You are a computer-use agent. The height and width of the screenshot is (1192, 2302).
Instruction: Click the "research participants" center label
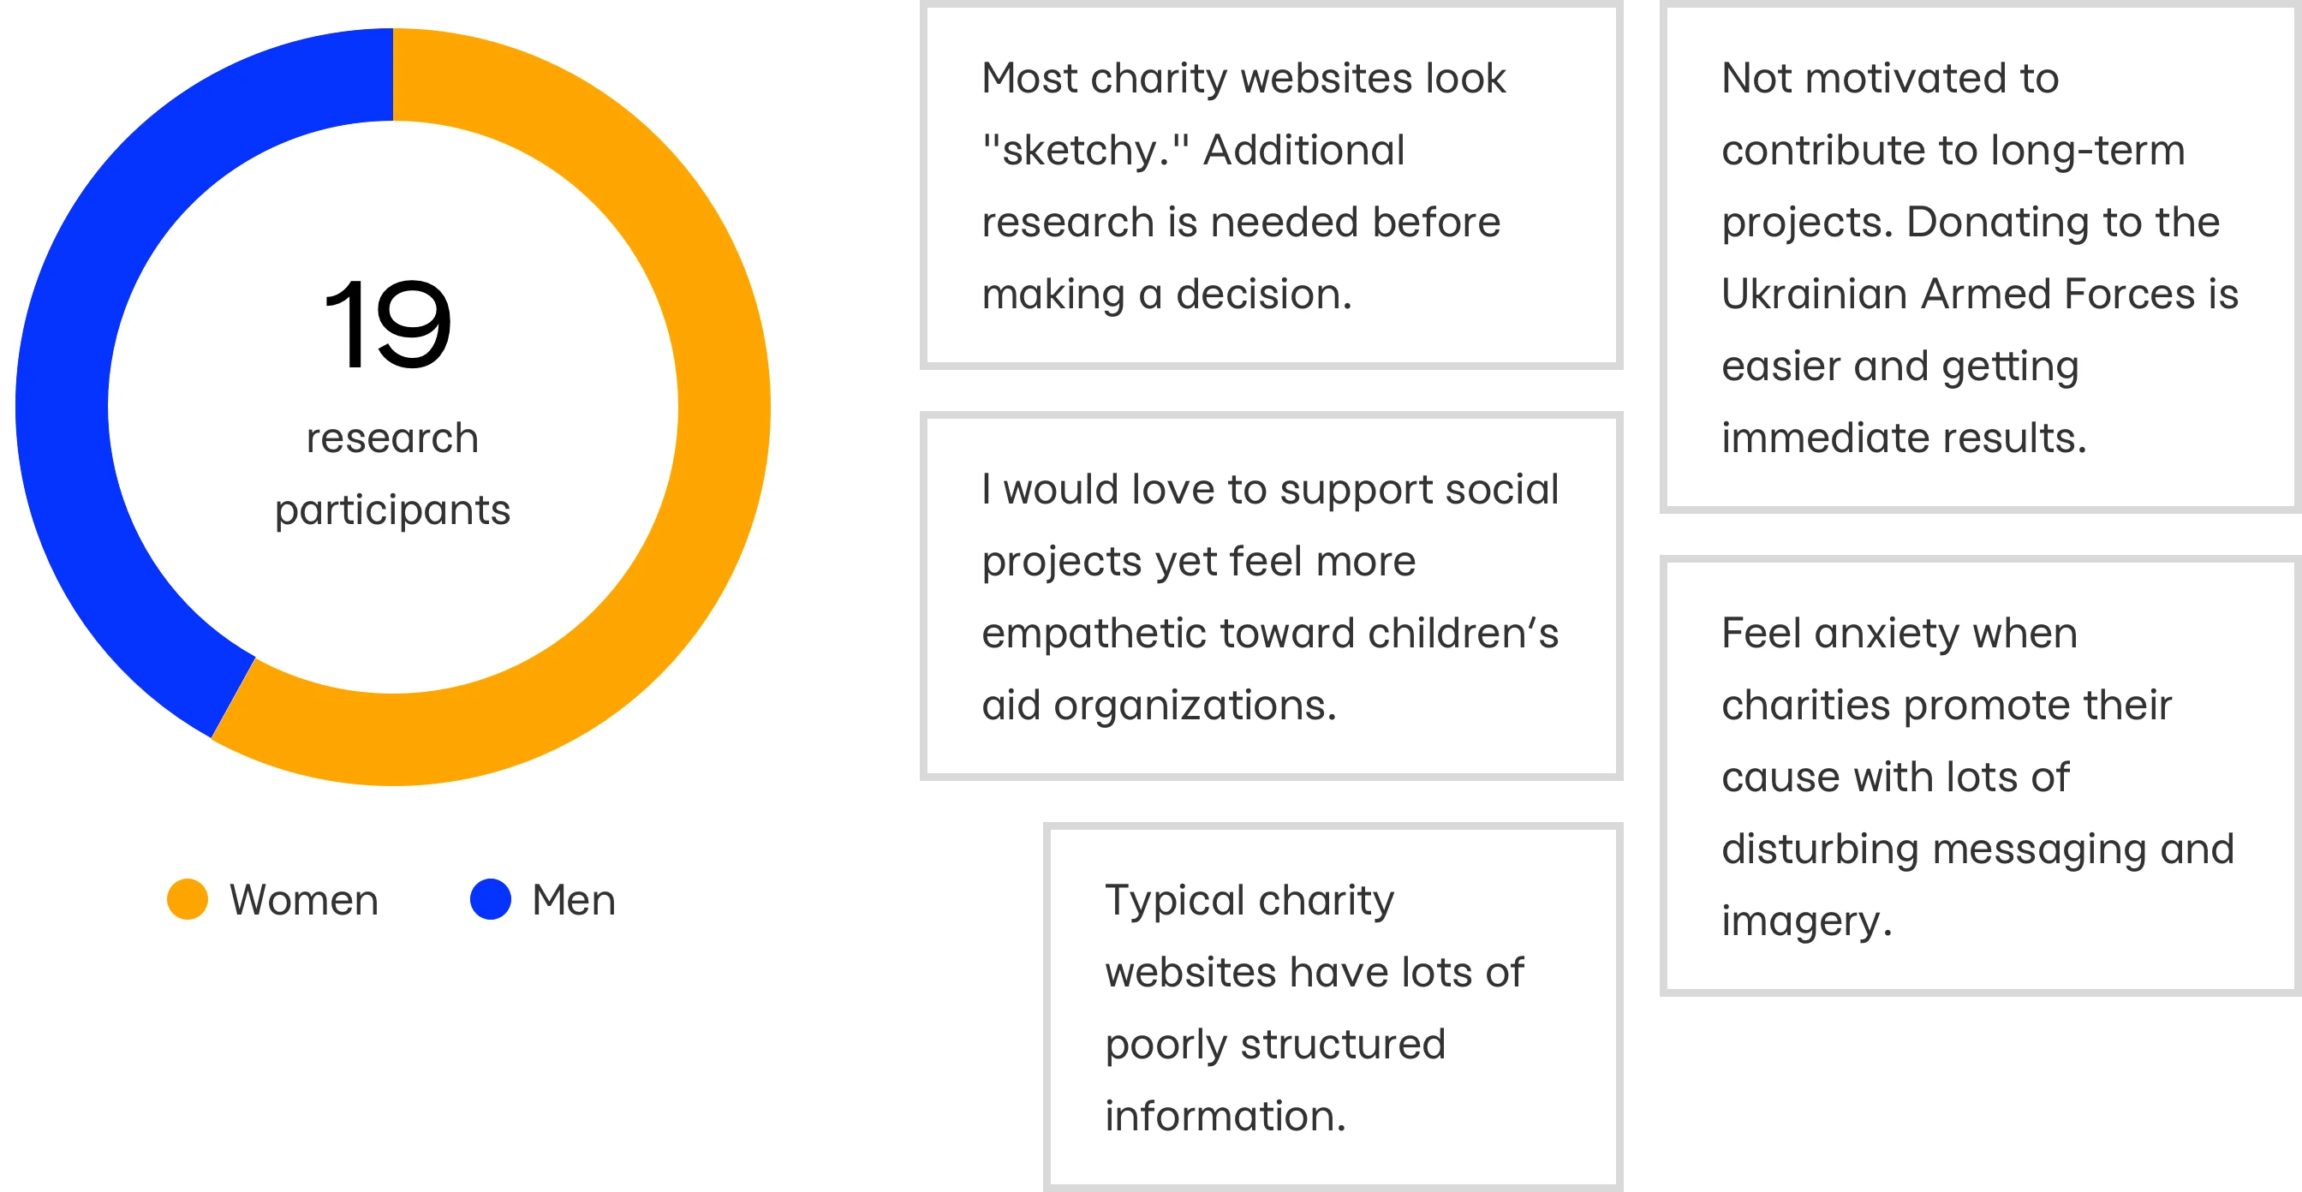tap(392, 474)
